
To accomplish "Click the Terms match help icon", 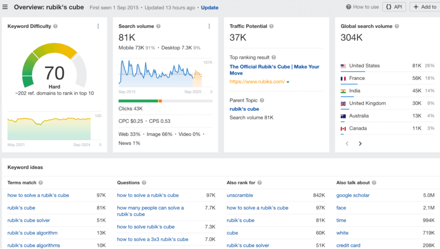I will coord(41,183).
